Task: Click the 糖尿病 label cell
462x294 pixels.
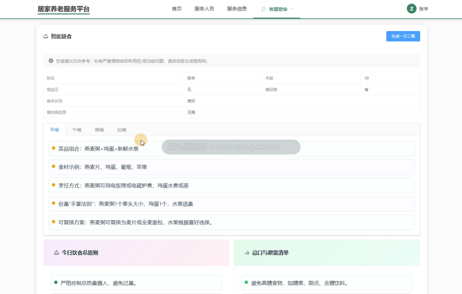Action: (311, 89)
